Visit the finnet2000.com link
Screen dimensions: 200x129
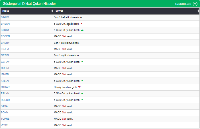click(x=183, y=4)
